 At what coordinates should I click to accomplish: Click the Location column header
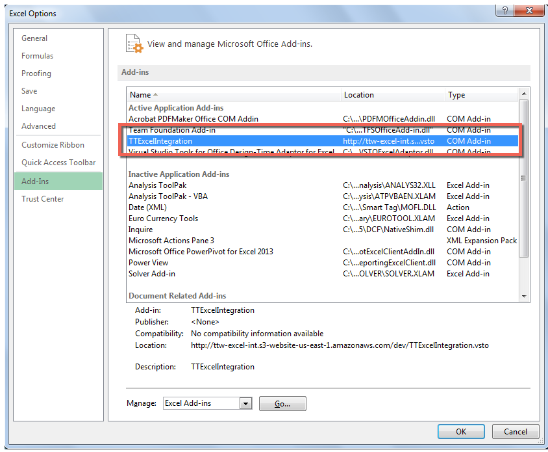coord(393,94)
